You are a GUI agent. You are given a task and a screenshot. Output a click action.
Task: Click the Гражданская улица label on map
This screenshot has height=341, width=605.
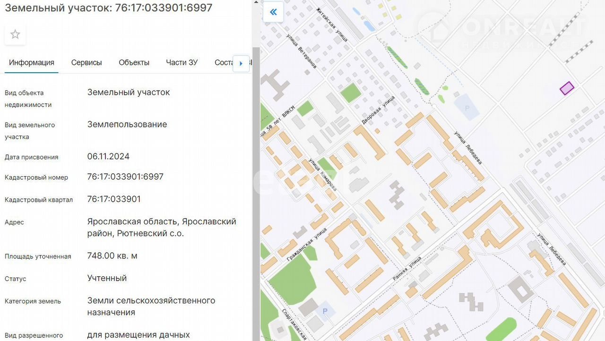click(x=307, y=244)
